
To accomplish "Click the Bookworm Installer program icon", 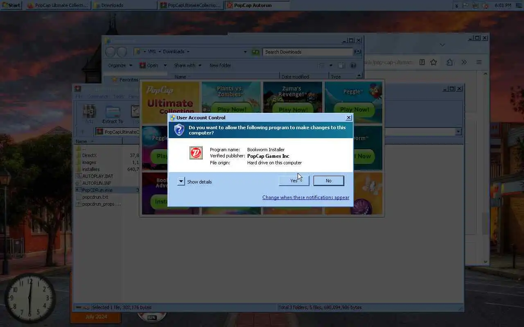I will click(x=196, y=153).
